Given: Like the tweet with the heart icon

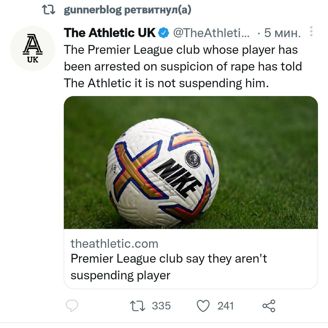Looking at the screenshot, I should [x=203, y=306].
